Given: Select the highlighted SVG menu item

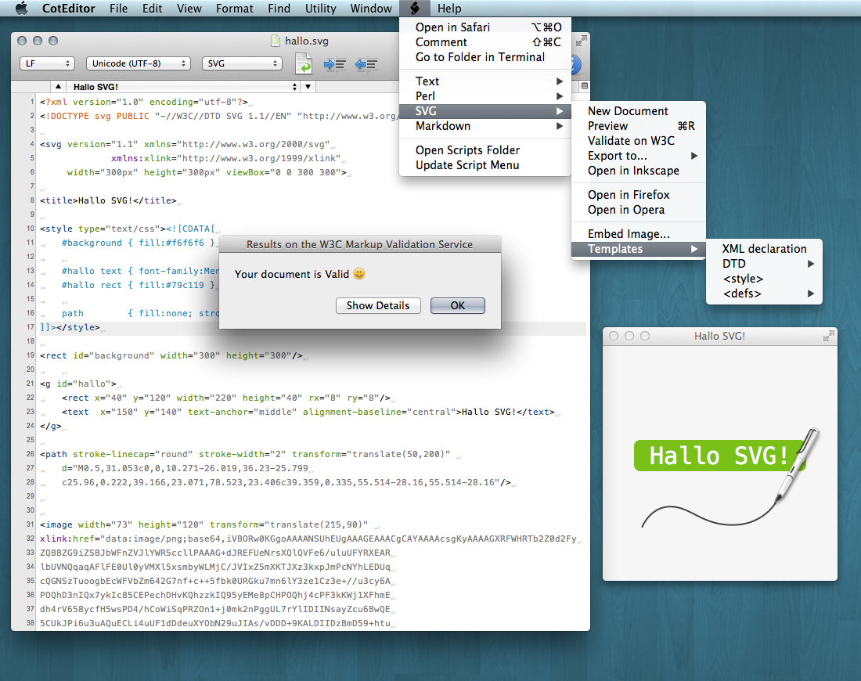Looking at the screenshot, I should [x=485, y=111].
